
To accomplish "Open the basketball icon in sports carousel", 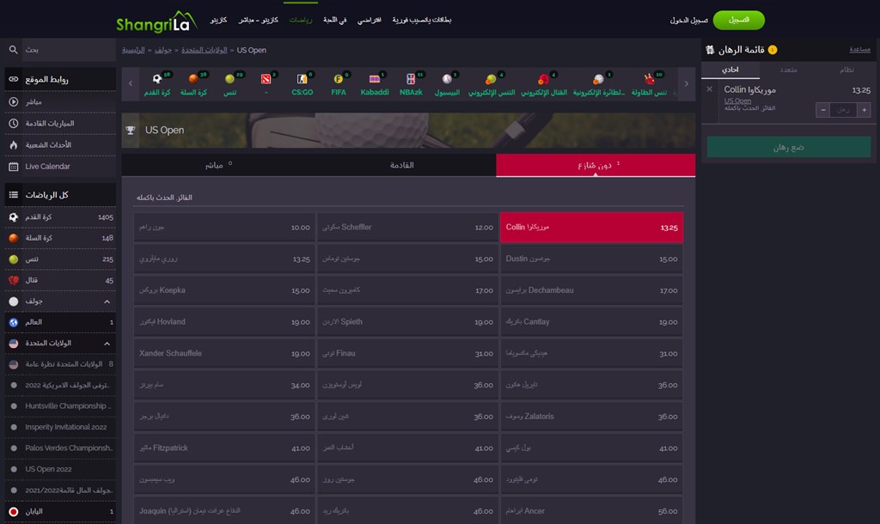I will point(193,78).
